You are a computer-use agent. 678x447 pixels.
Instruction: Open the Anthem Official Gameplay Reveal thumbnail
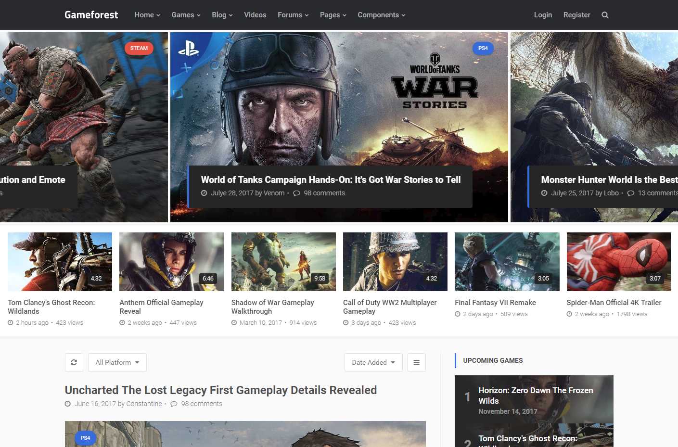171,262
